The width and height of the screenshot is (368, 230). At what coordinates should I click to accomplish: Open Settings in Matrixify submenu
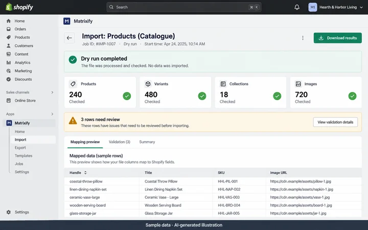pyautogui.click(x=22, y=172)
